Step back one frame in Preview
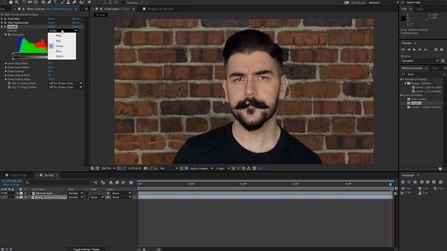447x251 pixels. coord(409,50)
